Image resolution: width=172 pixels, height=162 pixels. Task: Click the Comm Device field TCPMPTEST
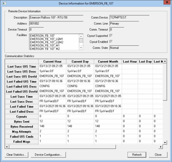(x=129, y=17)
